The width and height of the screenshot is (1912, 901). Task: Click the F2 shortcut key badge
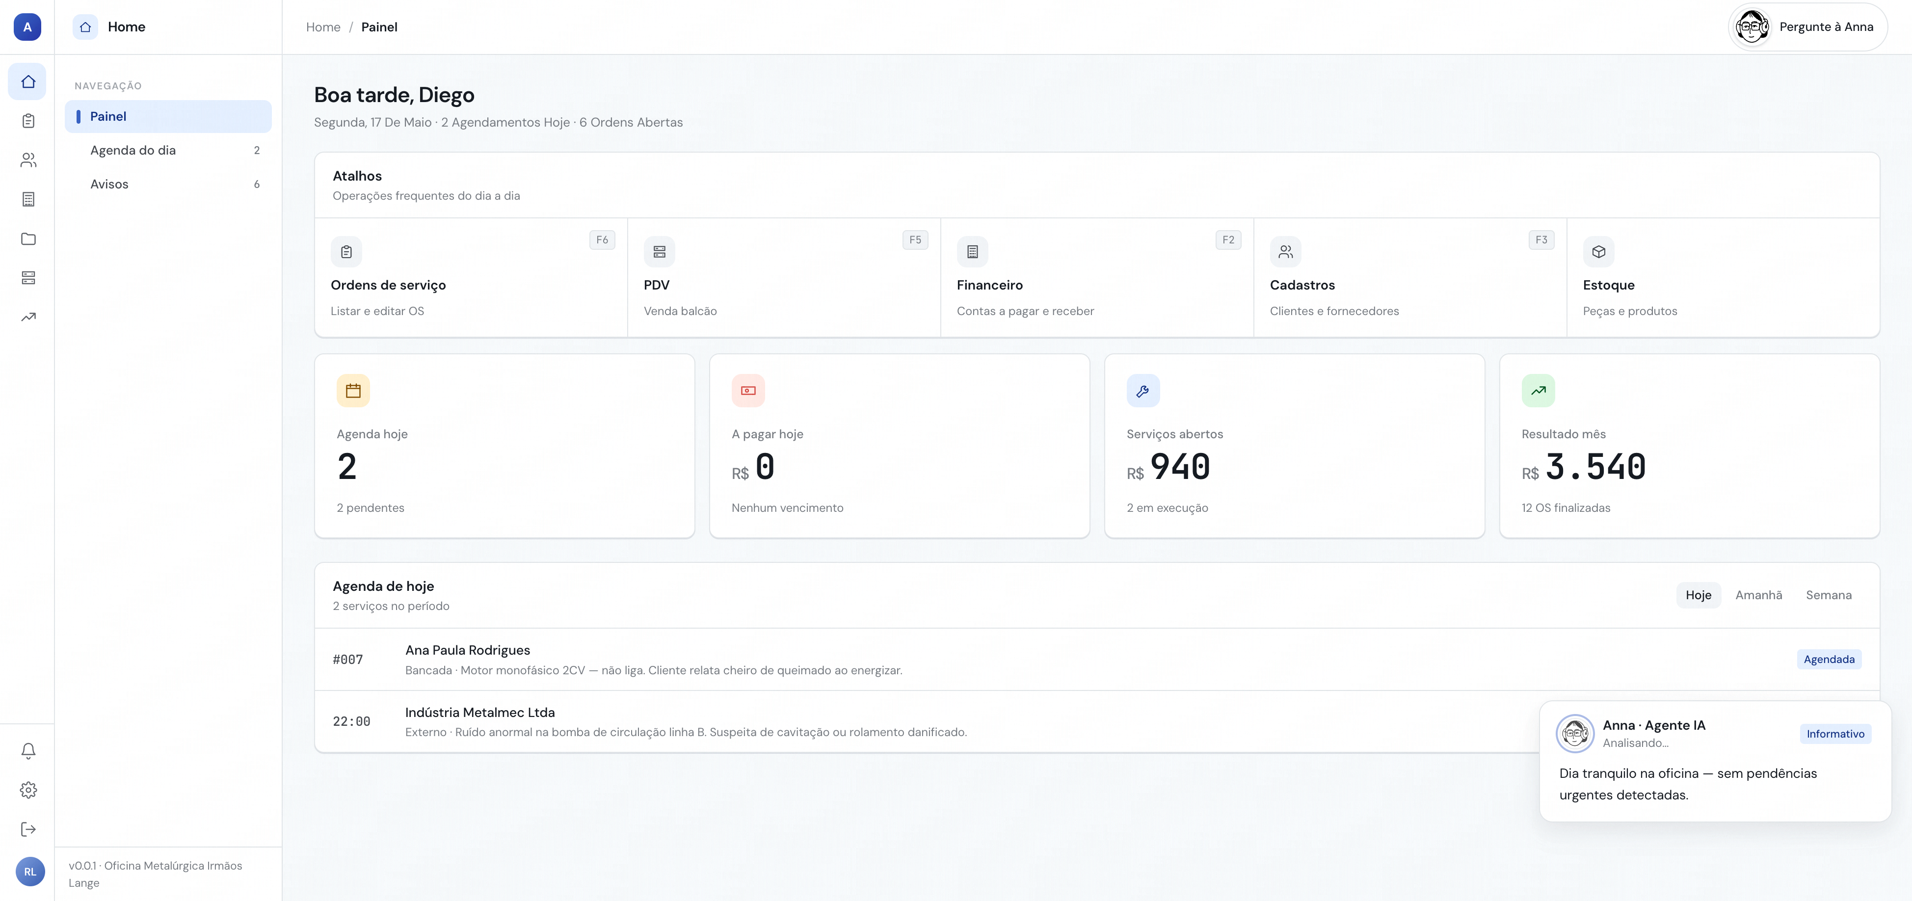1228,240
